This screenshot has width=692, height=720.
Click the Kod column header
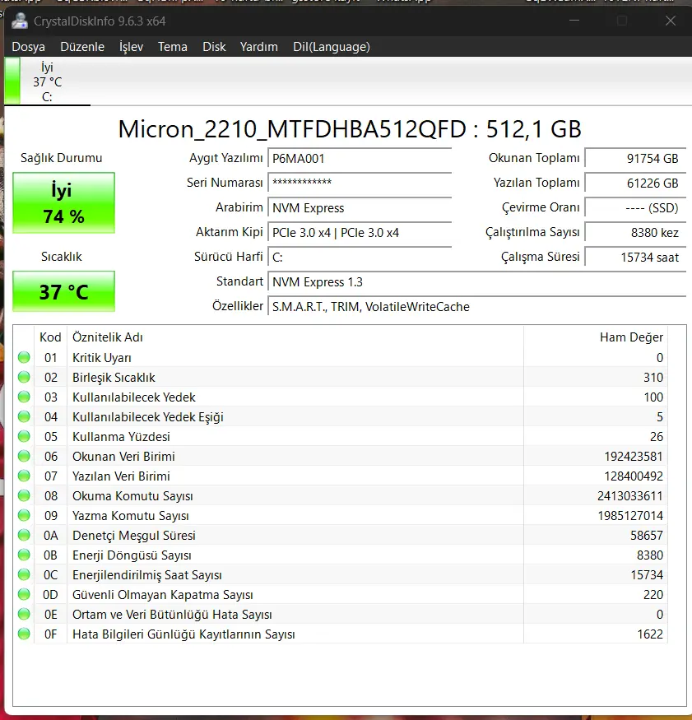point(50,337)
